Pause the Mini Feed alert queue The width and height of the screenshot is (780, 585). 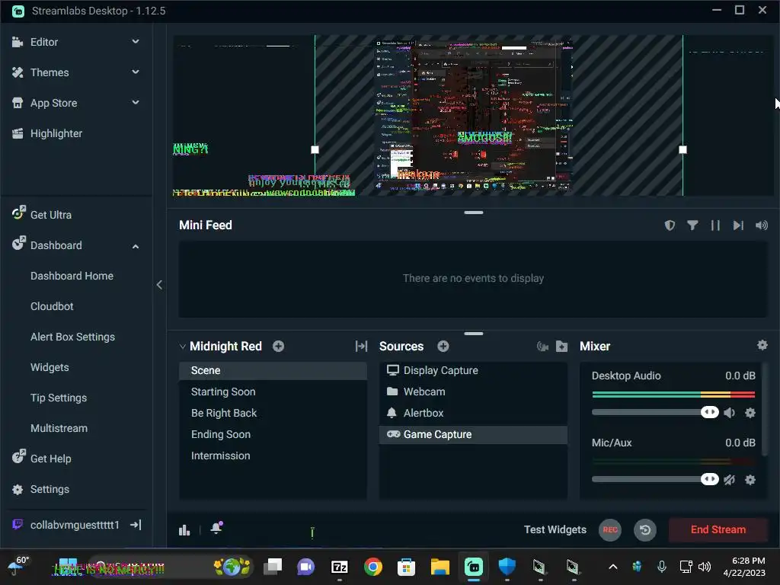(x=715, y=225)
